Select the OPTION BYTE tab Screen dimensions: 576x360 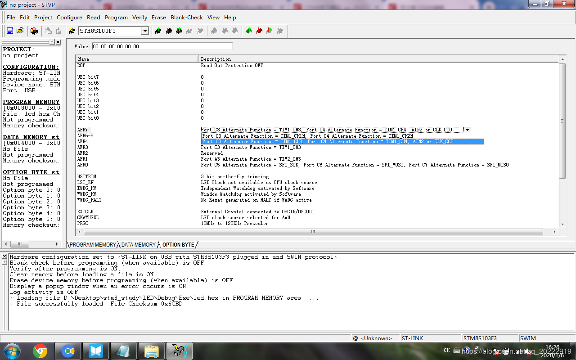[178, 245]
